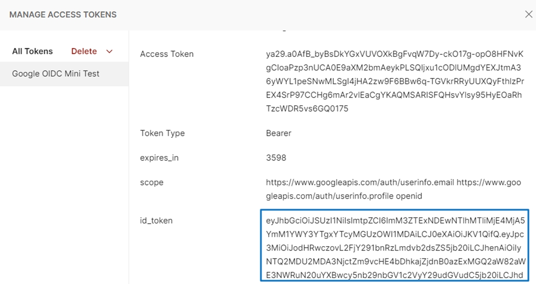Click the red Delete button
The image size is (536, 284).
[x=84, y=52]
